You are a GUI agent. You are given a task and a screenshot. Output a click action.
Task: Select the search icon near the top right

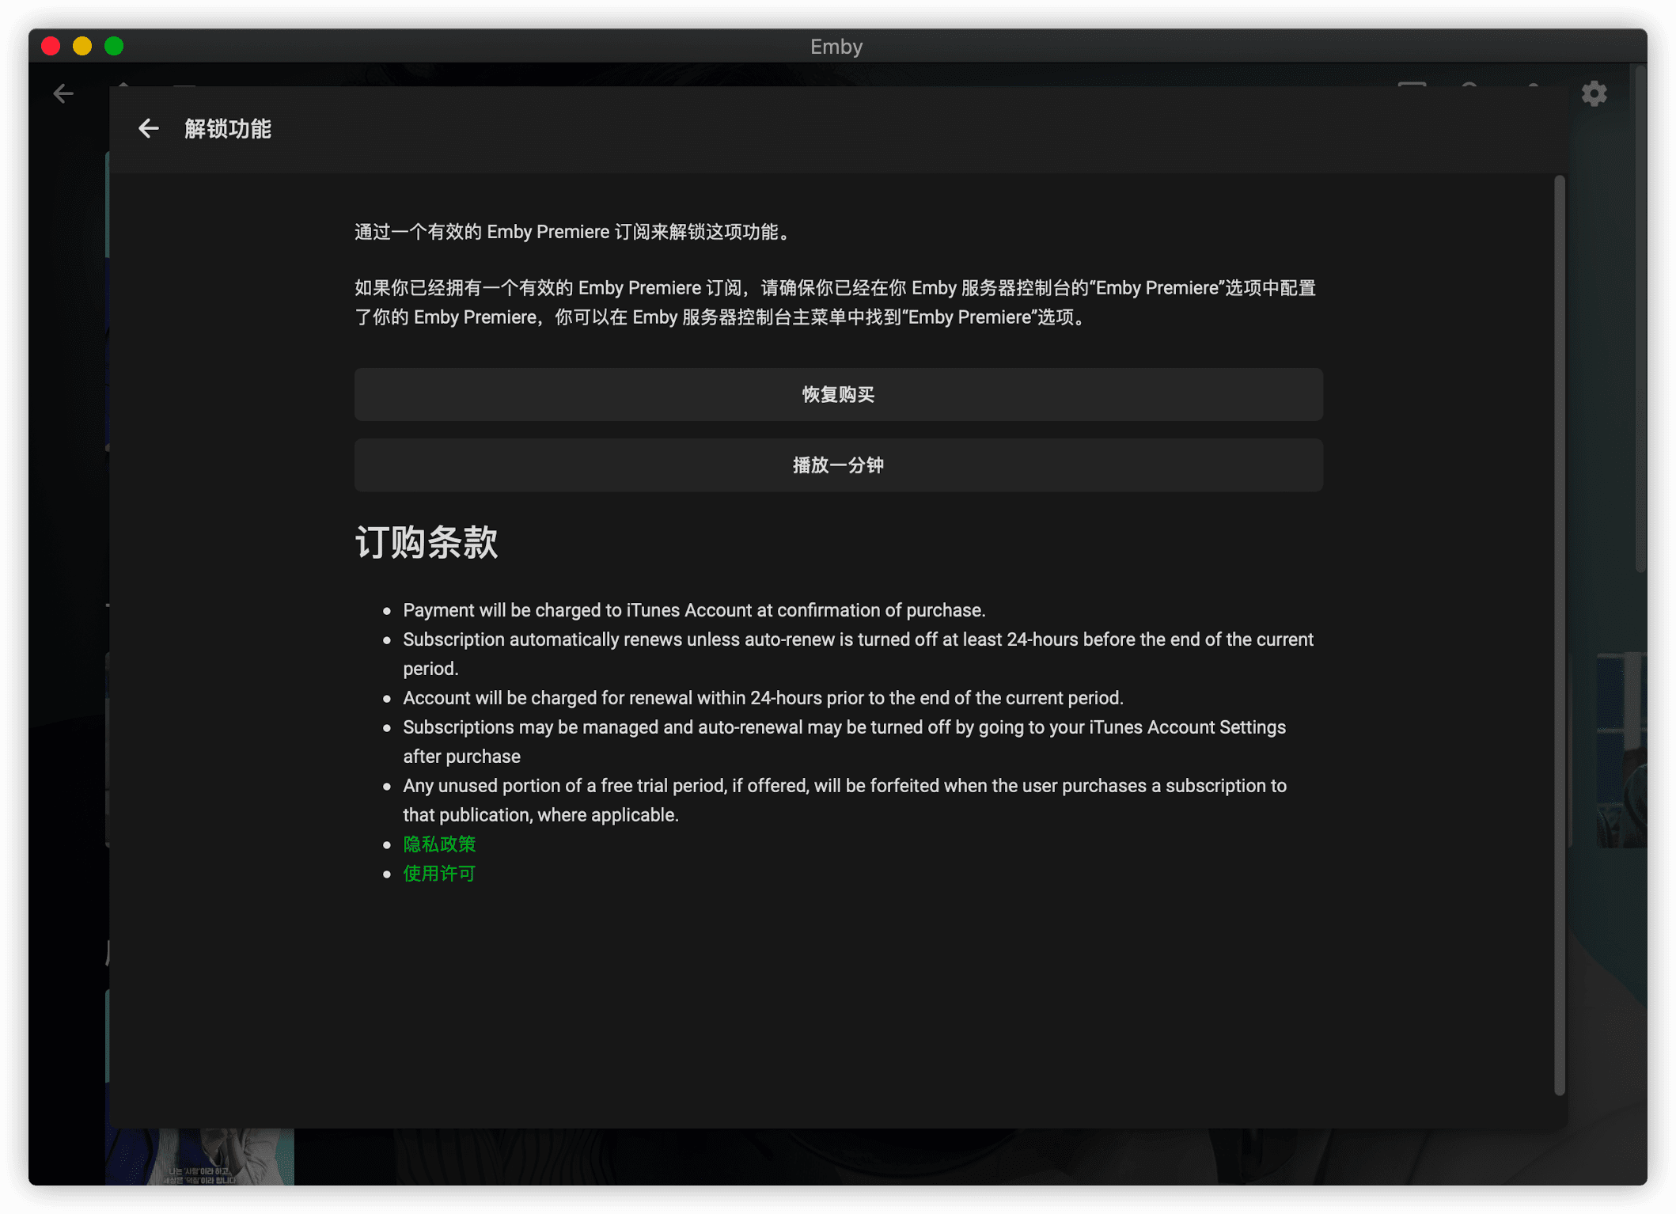tap(1468, 91)
